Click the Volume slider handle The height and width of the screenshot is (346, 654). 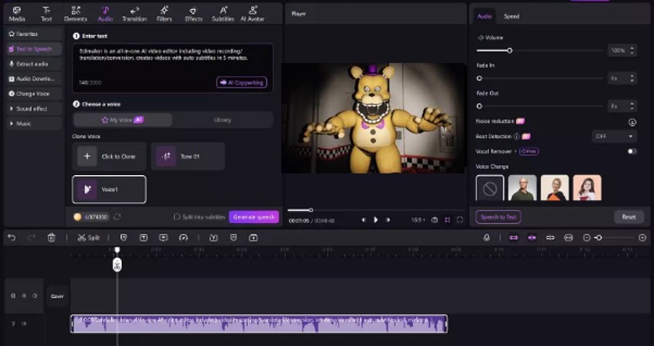[x=509, y=51]
